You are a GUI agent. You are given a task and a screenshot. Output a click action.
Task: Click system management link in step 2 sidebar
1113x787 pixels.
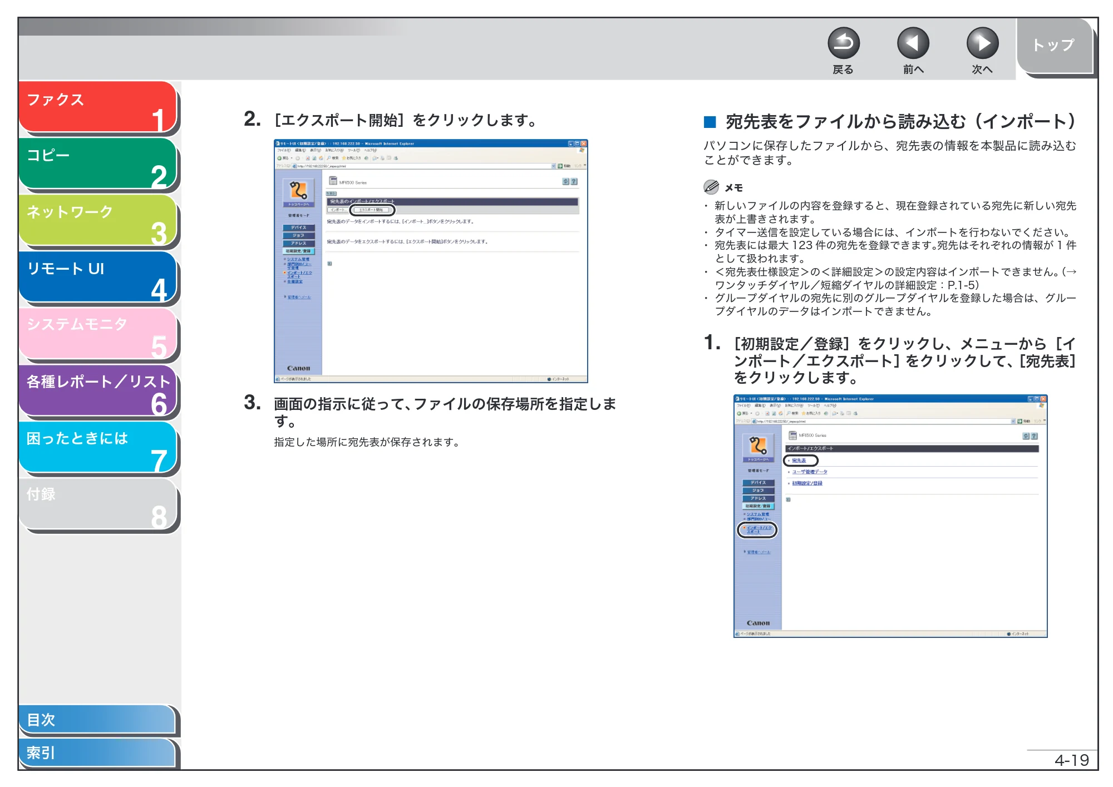[x=298, y=259]
